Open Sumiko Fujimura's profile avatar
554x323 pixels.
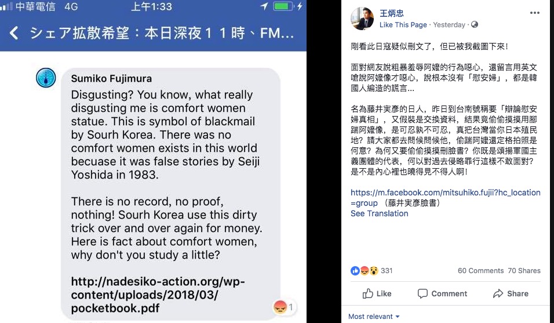[x=46, y=78]
